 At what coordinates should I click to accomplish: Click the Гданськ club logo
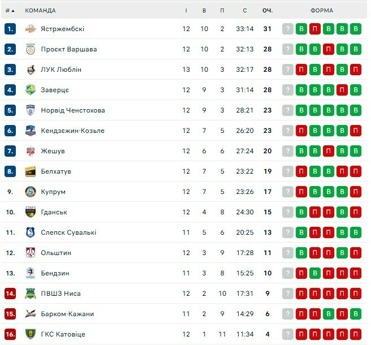(x=31, y=212)
